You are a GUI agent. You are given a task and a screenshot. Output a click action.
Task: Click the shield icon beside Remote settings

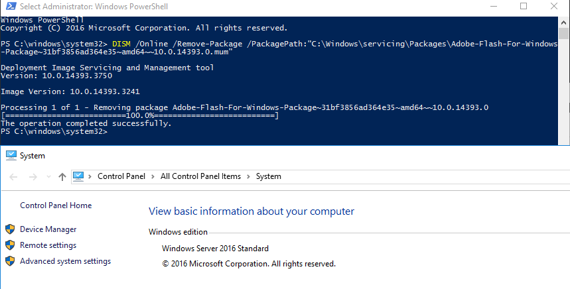click(x=10, y=245)
